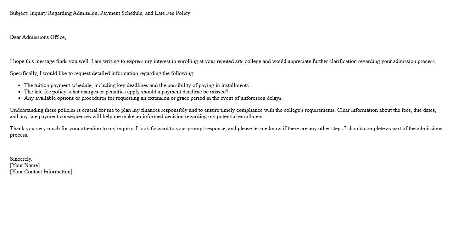
Task: Click the "Specifically, I would like to request" line
Action: [102, 73]
